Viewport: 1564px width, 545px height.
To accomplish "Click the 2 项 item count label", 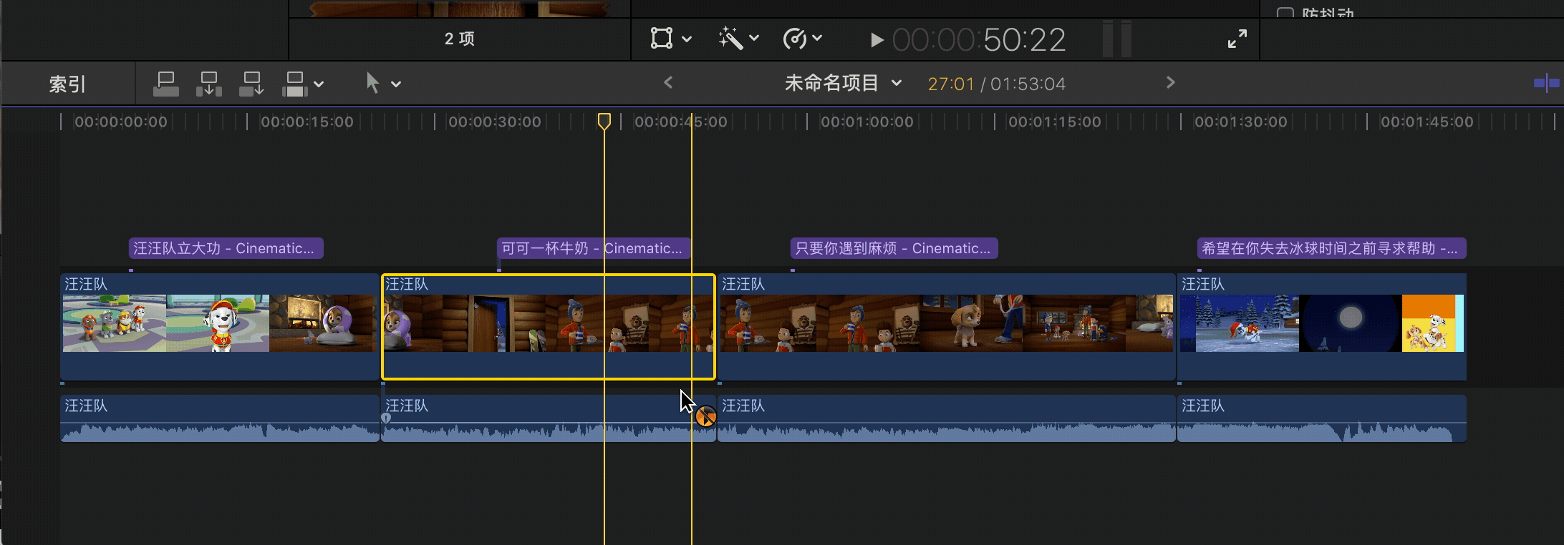I will [x=460, y=39].
